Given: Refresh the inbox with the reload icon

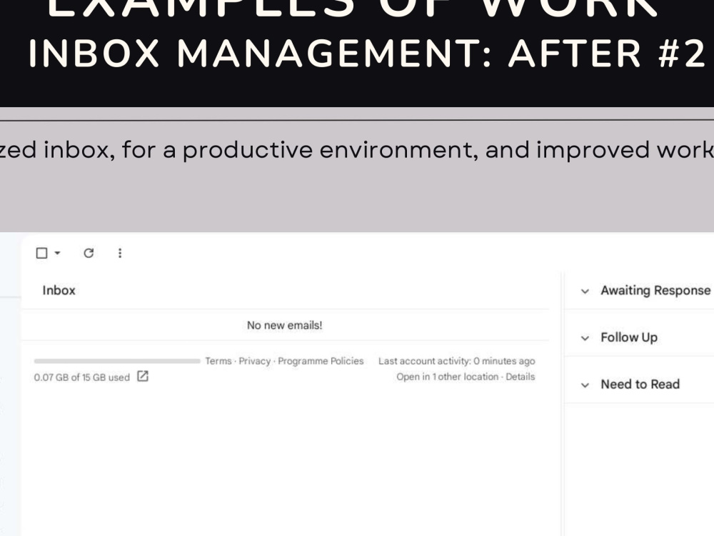Looking at the screenshot, I should (89, 253).
